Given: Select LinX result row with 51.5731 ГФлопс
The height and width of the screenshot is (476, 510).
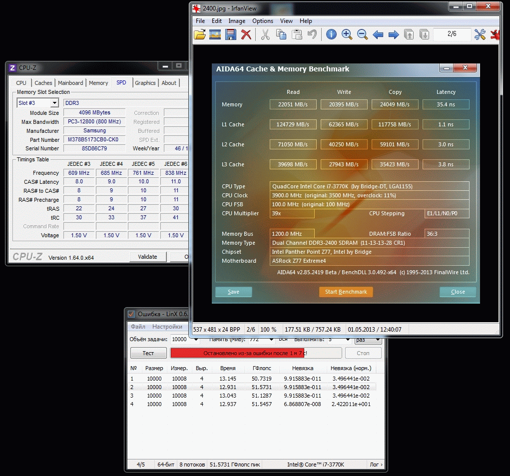Looking at the screenshot, I should click(252, 387).
